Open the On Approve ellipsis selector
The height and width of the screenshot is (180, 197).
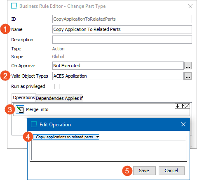[x=188, y=66]
